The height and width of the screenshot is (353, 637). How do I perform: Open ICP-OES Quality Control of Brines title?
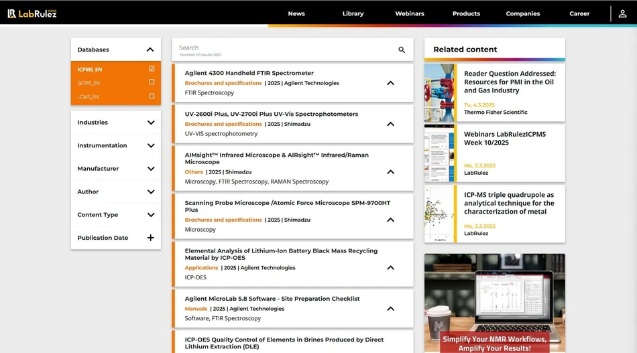(284, 343)
